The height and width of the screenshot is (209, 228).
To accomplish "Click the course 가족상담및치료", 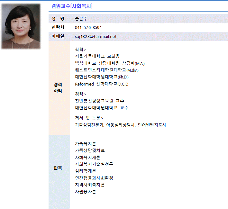I will pyautogui.click(x=90, y=150).
